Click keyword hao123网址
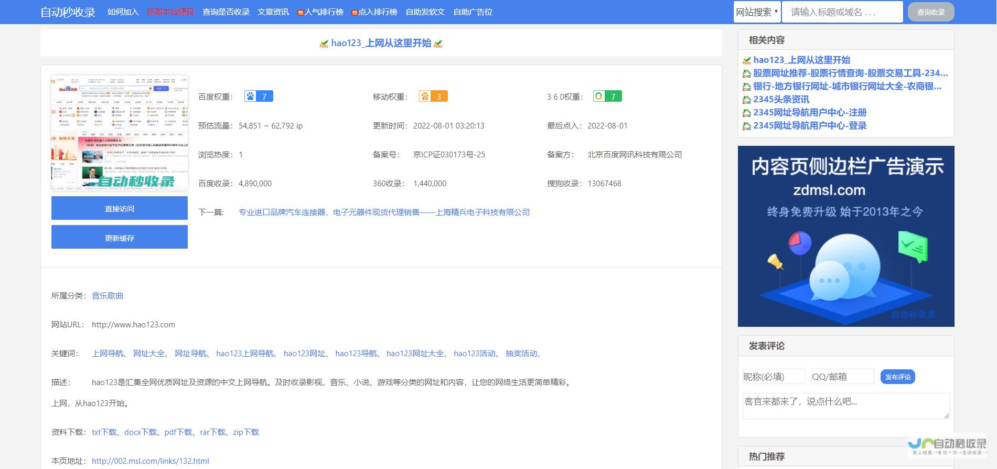Screen dimensions: 997x469 (305, 354)
